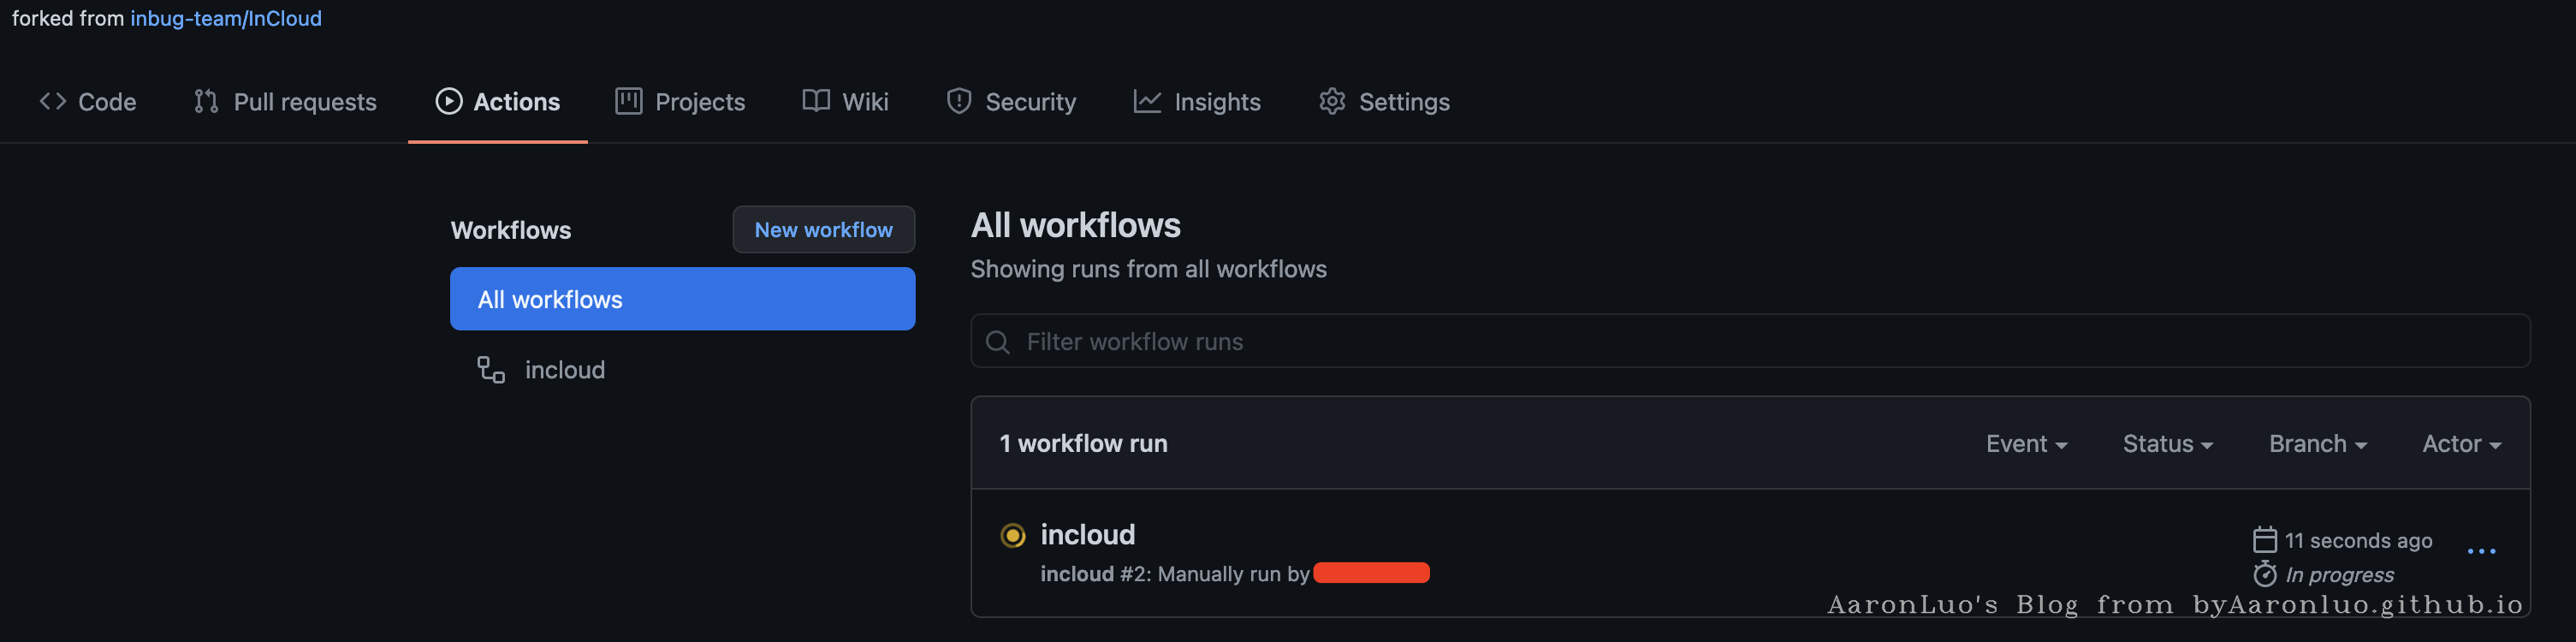This screenshot has height=642, width=2576.
Task: Expand the Status filter dropdown
Action: point(2167,444)
